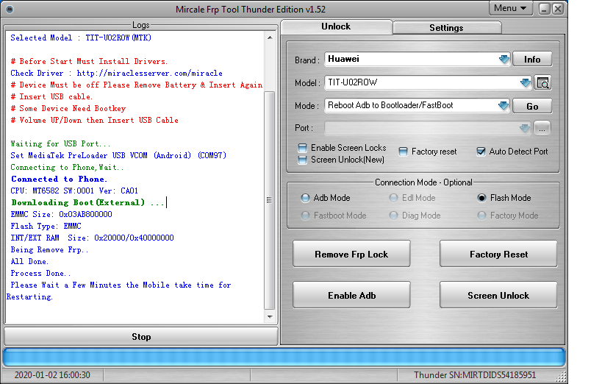602x384 pixels.
Task: Click the blue progress bar
Action: [284, 358]
